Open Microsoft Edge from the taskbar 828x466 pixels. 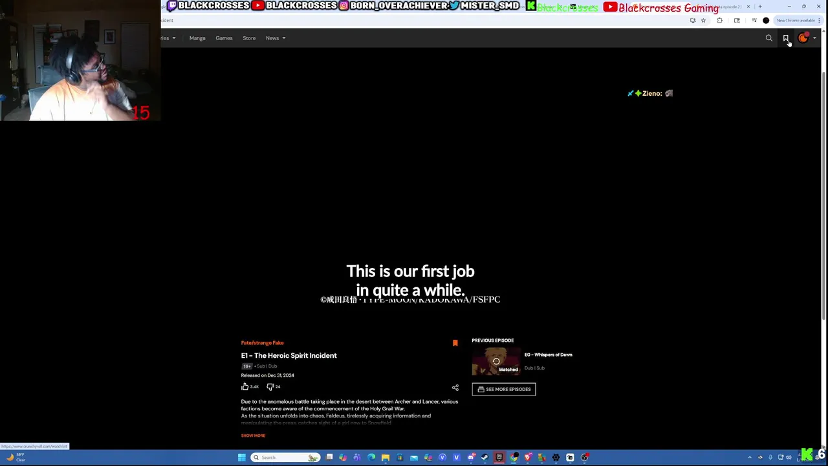tap(371, 458)
